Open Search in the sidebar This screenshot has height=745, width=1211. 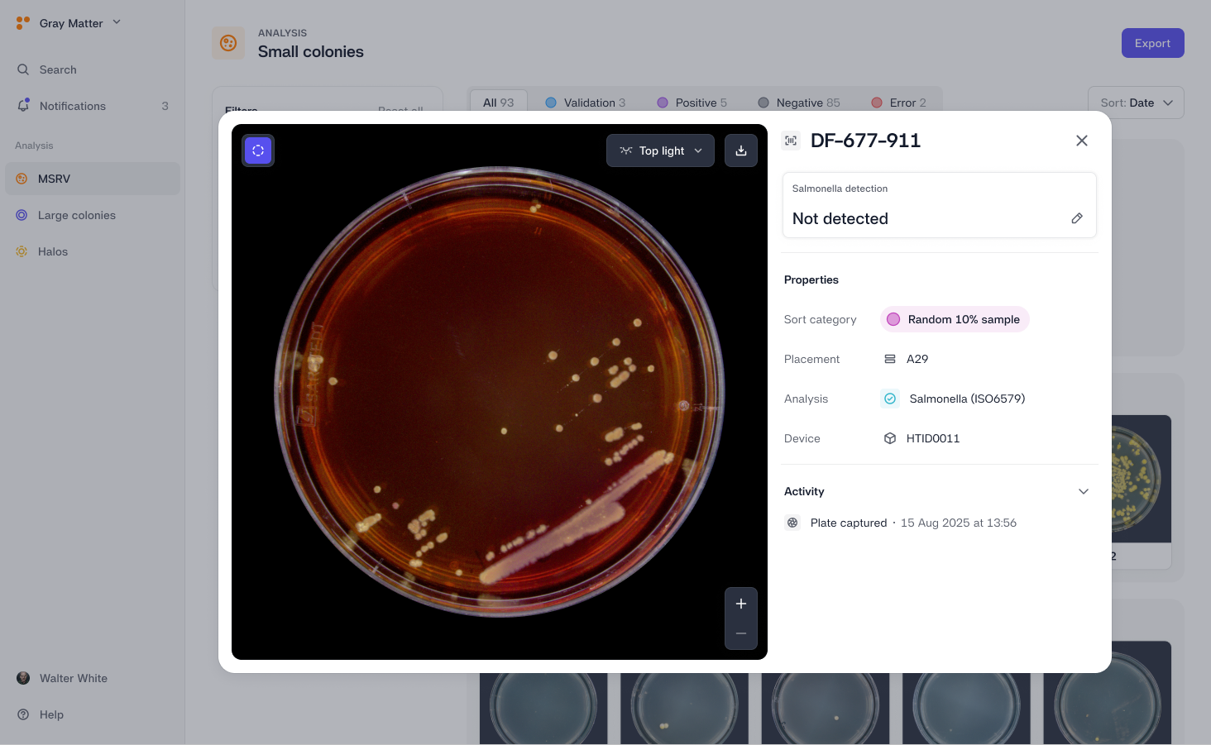[x=92, y=69]
